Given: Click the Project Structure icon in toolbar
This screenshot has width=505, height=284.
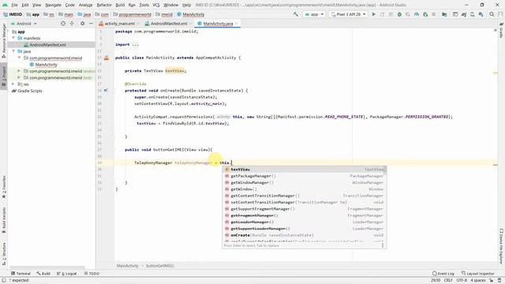Looking at the screenshot, I should click(444, 14).
